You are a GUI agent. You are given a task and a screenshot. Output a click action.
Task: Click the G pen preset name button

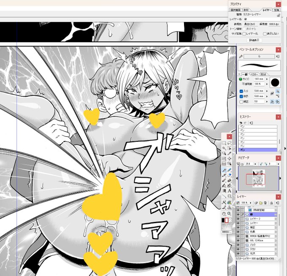pyautogui.click(x=259, y=57)
